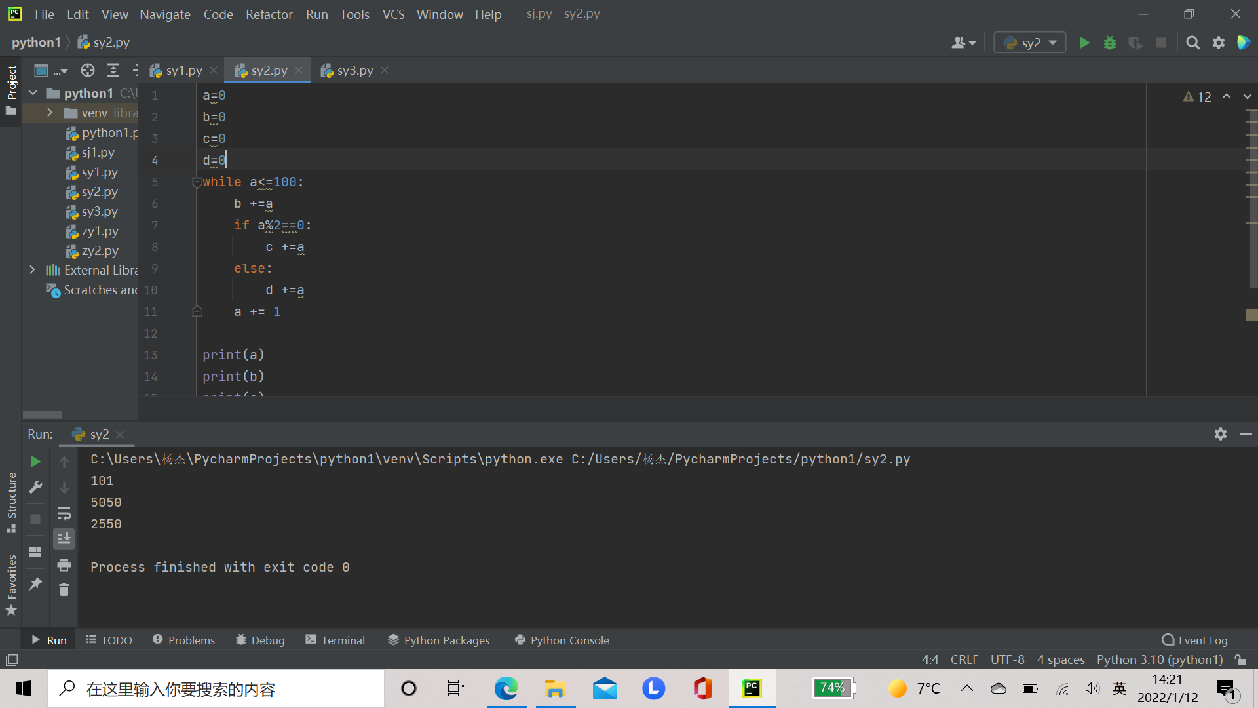The height and width of the screenshot is (708, 1258).
Task: Select sy3.py in the project tree
Action: (100, 212)
